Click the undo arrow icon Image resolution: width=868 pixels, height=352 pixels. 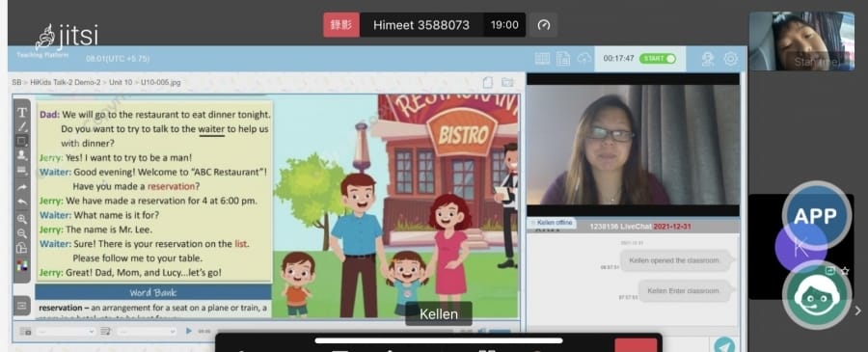point(22,202)
